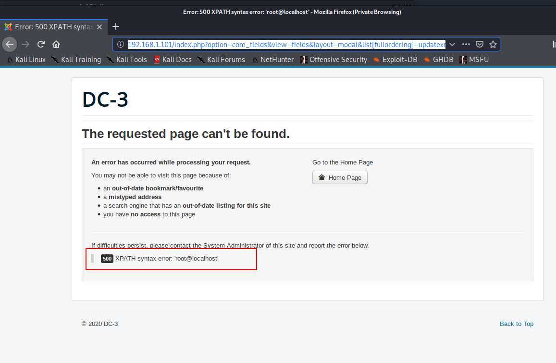Viewport: 556px width, 363px height.
Task: Open the Offensive Security bookmark
Action: 334,60
